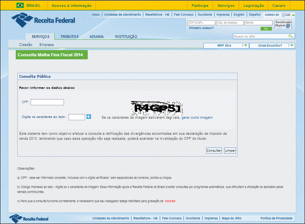305x224 pixels.
Task: Switch to English language link
Action: 239,15
